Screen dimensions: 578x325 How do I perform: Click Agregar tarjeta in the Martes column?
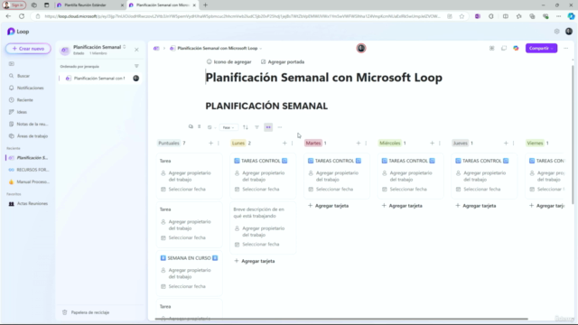pyautogui.click(x=328, y=206)
